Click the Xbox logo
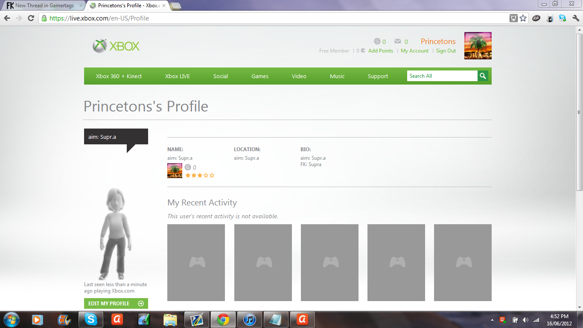Screen dimensions: 583x328 (116, 46)
